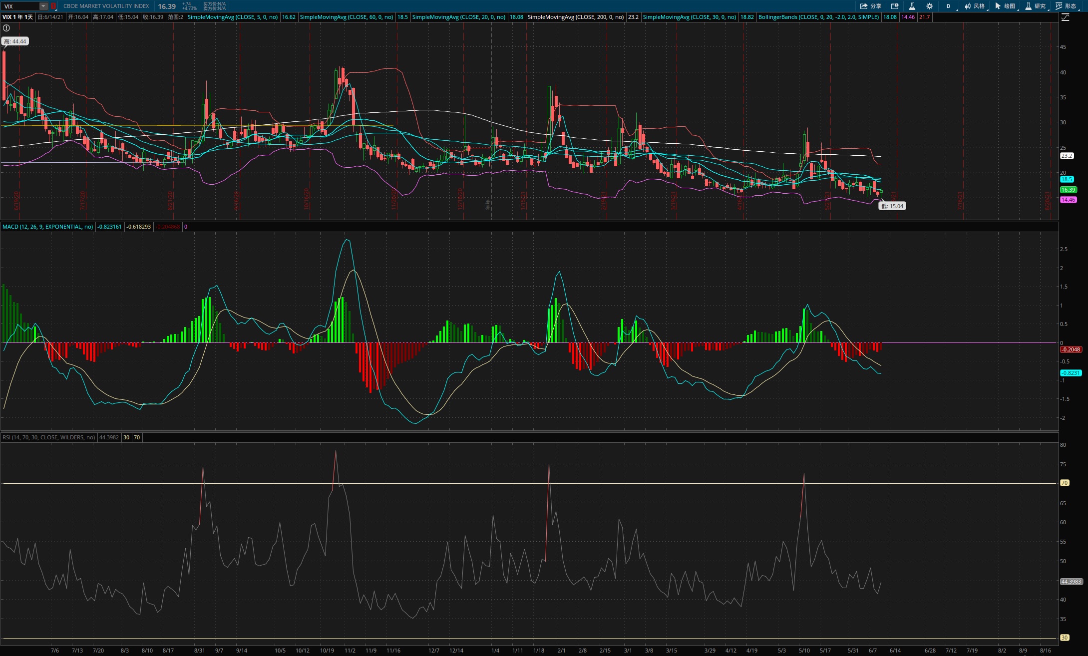Click the flask quick-study icon in the toolbar
This screenshot has height=656, width=1088.
pos(912,6)
